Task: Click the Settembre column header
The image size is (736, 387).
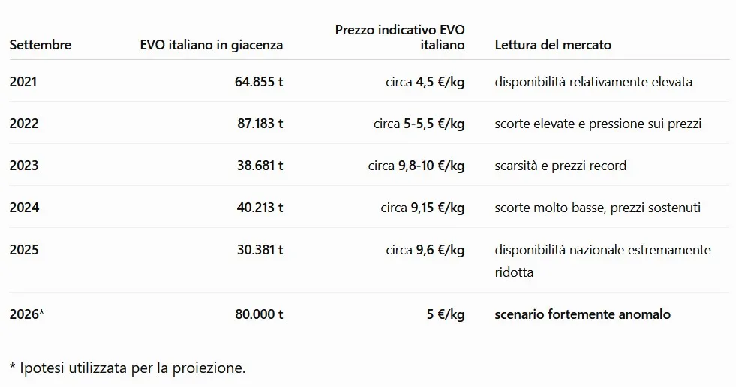Action: (x=41, y=45)
